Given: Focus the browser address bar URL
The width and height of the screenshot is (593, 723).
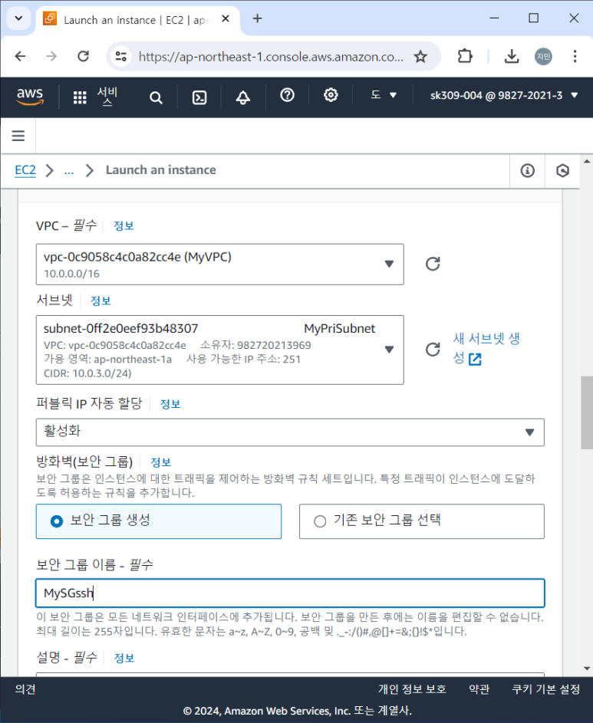Looking at the screenshot, I should [271, 57].
